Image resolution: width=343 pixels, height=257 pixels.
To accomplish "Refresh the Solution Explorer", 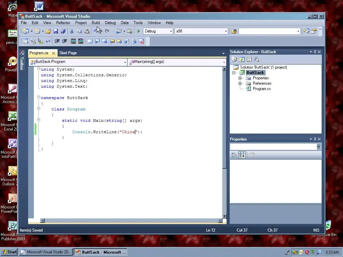I will [242, 60].
